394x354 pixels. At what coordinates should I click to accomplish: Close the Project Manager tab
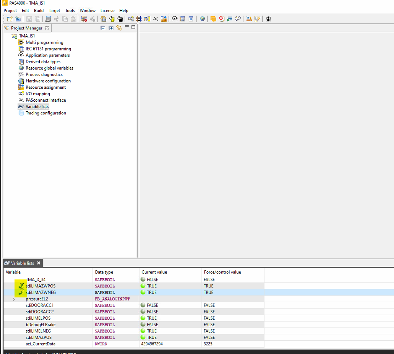[x=47, y=28]
